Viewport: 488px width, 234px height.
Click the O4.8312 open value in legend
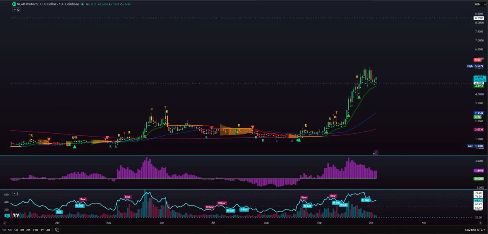coord(91,4)
